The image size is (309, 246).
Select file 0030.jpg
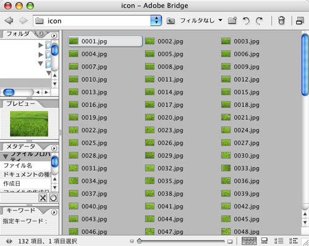[240, 156]
